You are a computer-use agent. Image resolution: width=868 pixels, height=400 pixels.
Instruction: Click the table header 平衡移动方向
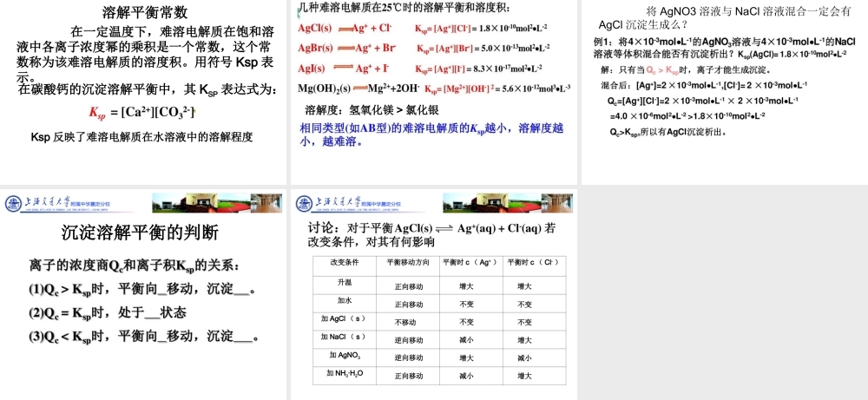tap(408, 262)
